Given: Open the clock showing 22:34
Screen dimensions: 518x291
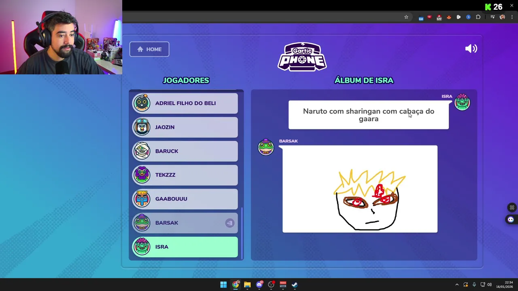Looking at the screenshot, I should tap(505, 285).
